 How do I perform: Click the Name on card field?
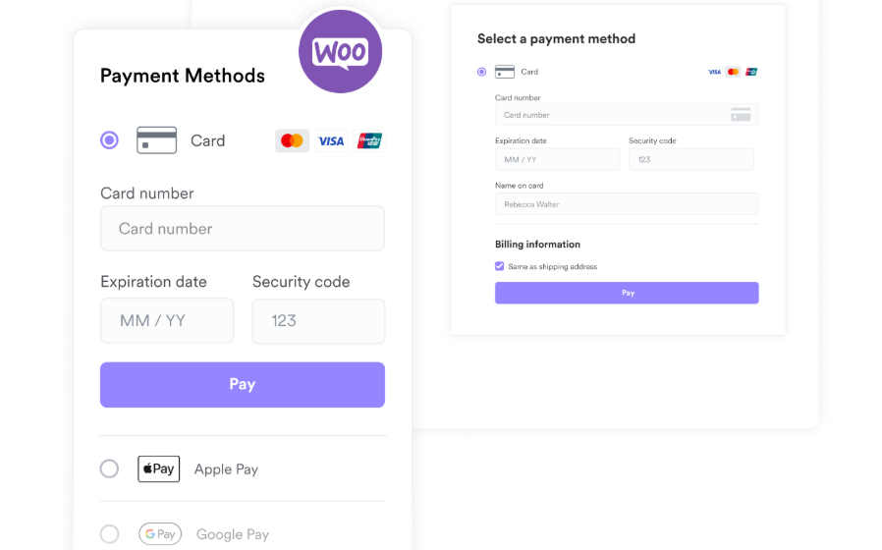[627, 204]
